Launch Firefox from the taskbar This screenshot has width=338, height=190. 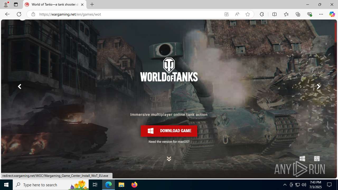coord(134,185)
